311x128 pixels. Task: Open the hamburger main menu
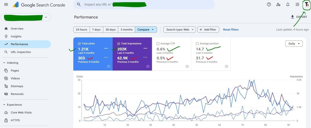6,4
